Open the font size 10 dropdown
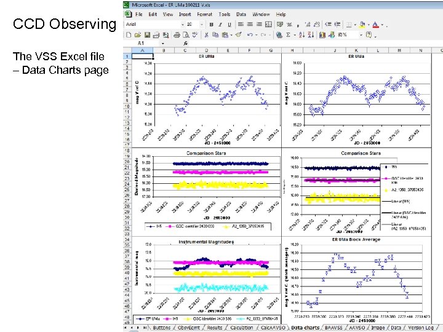Viewport: 443px width, 332px height. [201, 25]
